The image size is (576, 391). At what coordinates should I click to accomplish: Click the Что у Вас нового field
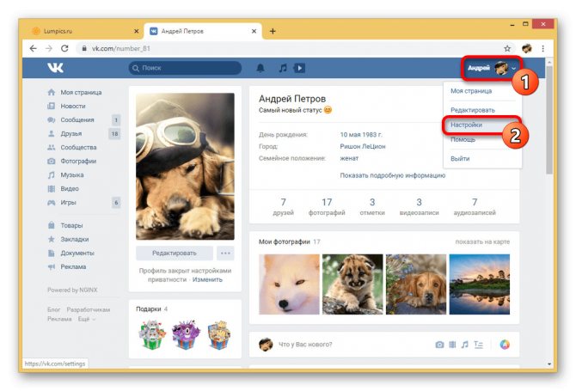point(305,345)
